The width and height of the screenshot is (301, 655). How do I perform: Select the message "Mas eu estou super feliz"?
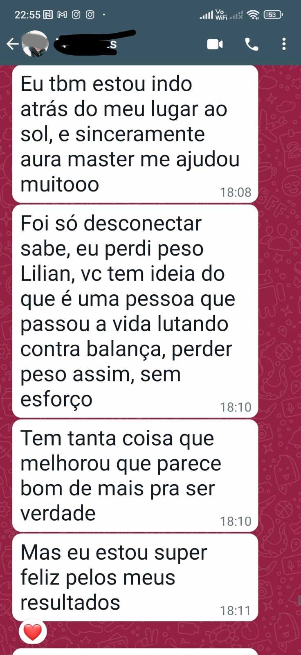[x=135, y=577]
